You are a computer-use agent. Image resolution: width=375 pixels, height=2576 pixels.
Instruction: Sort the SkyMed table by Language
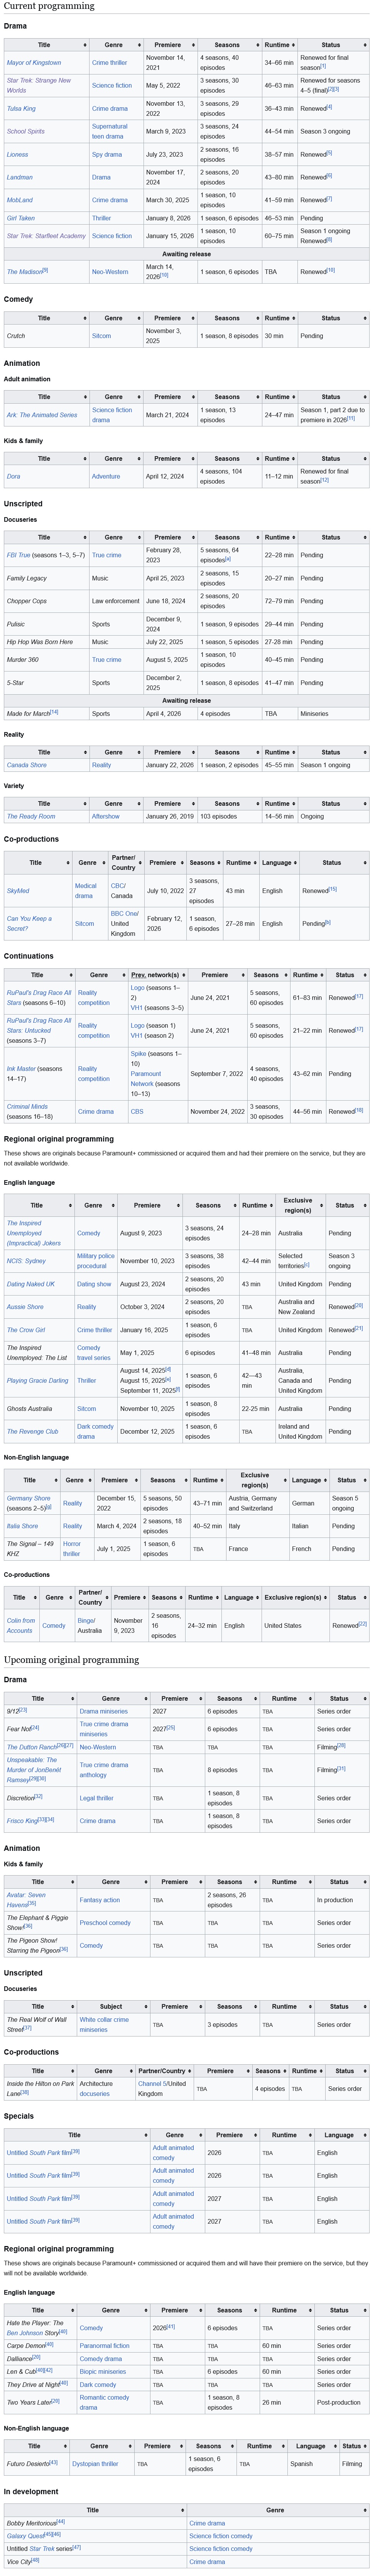point(279,862)
